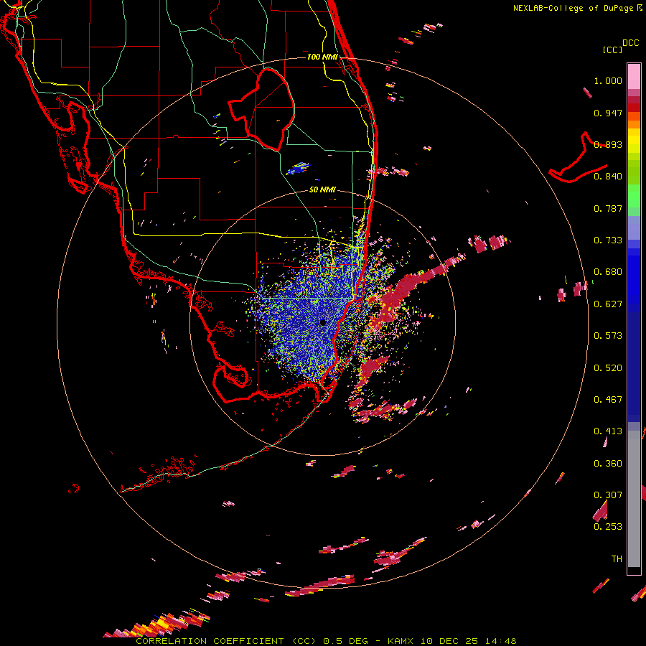This screenshot has width=646, height=646.
Task: Click the 0.840 scale value
Action: (x=608, y=177)
